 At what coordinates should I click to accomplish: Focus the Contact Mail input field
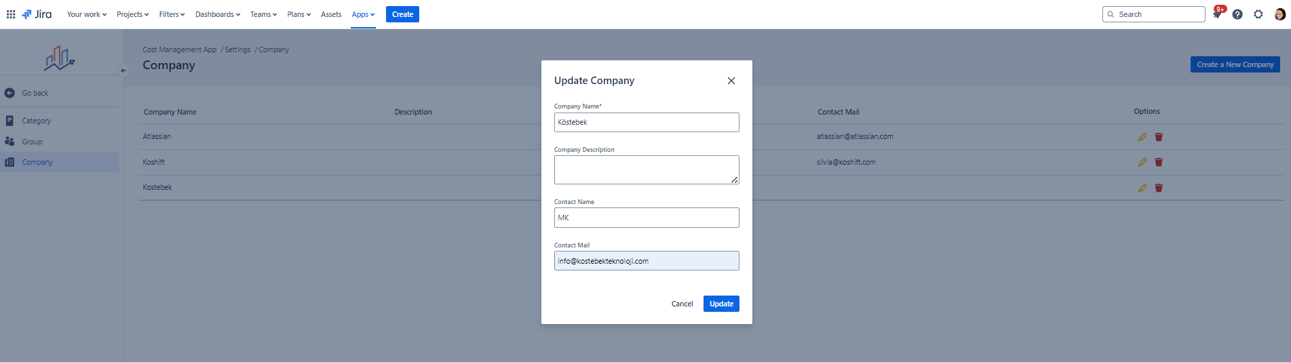(647, 261)
